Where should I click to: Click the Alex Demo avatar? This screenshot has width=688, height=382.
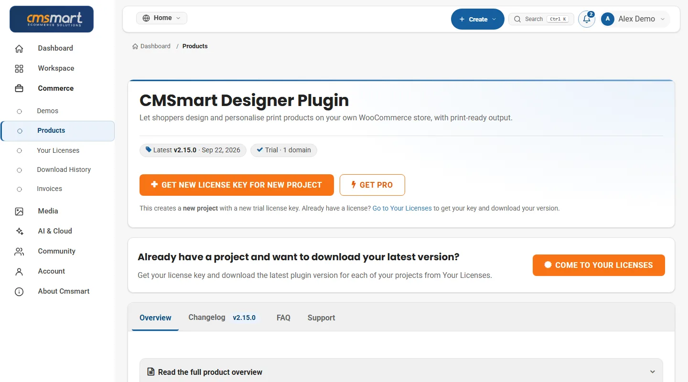coord(608,19)
